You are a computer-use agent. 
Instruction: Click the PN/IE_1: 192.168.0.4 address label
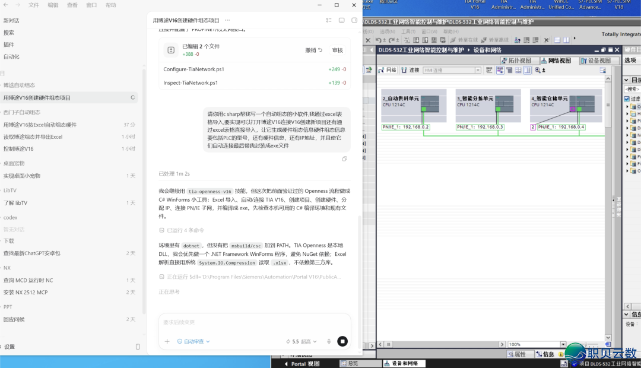561,127
